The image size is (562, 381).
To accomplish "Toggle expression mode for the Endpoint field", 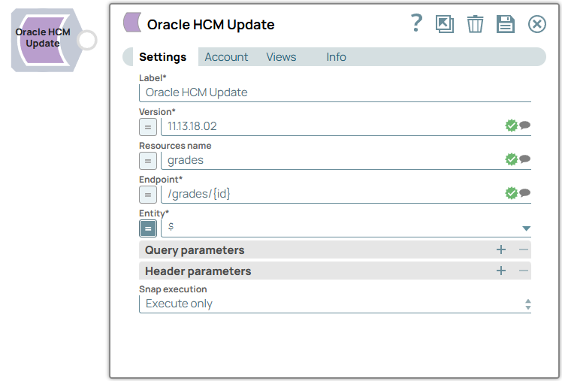I will 148,195.
